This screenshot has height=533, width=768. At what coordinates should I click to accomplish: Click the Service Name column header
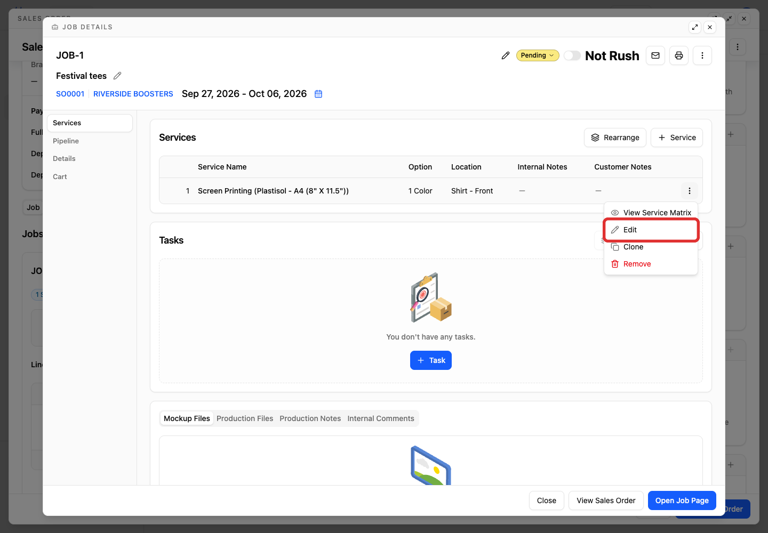coord(222,167)
